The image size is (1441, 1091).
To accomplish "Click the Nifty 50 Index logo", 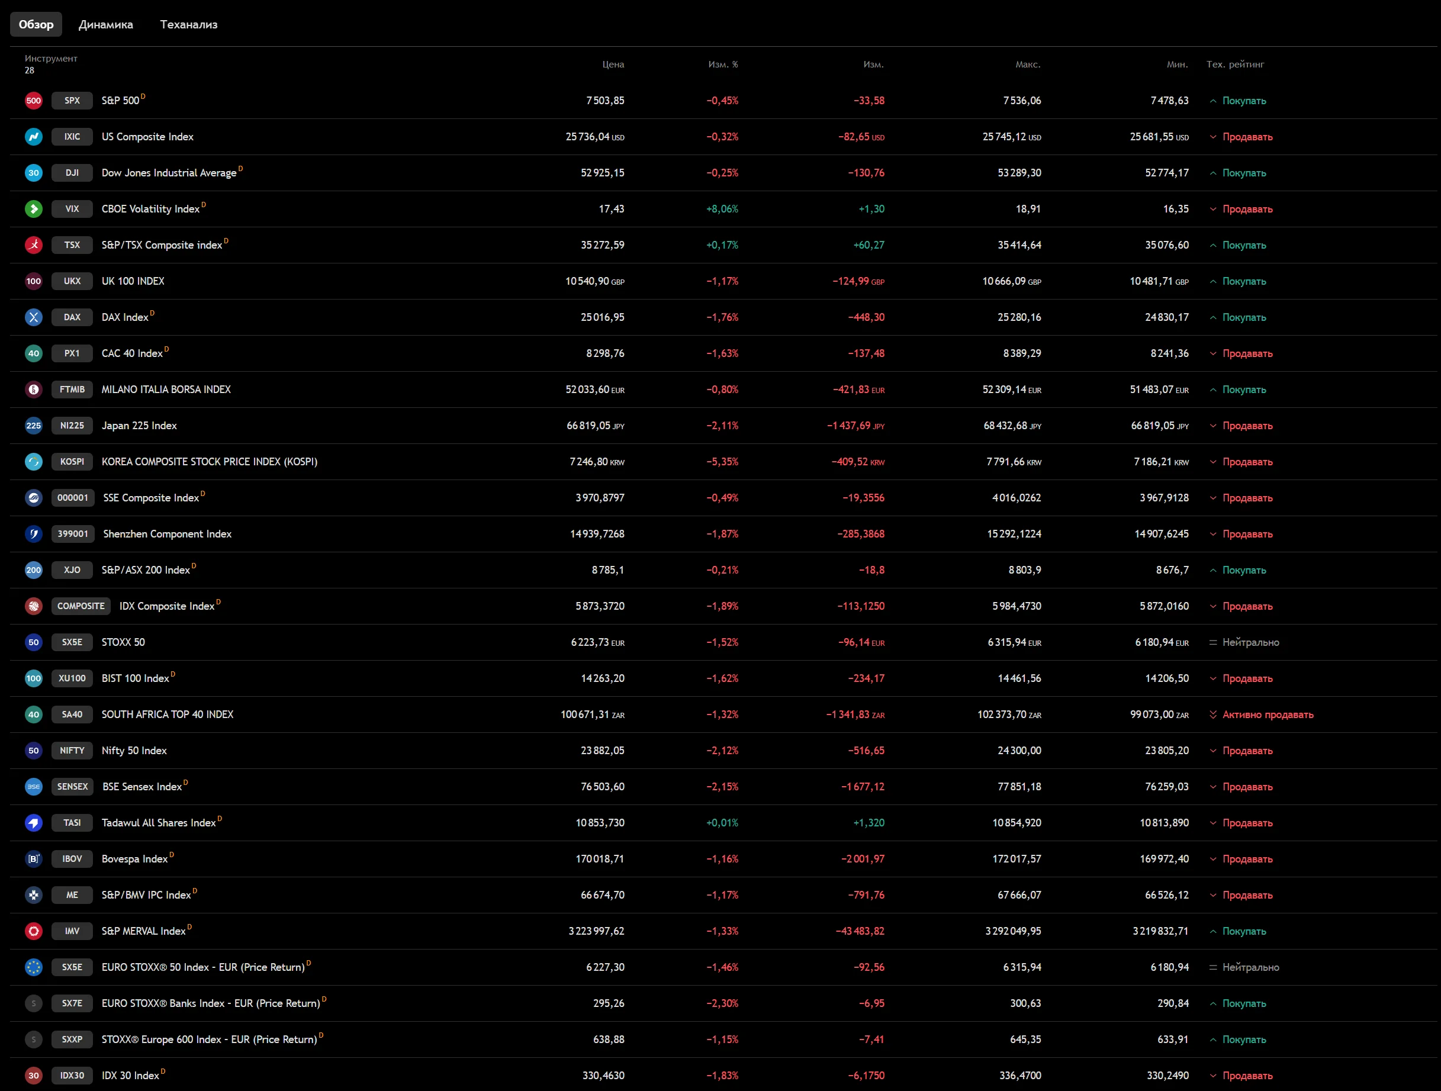I will click(x=33, y=751).
